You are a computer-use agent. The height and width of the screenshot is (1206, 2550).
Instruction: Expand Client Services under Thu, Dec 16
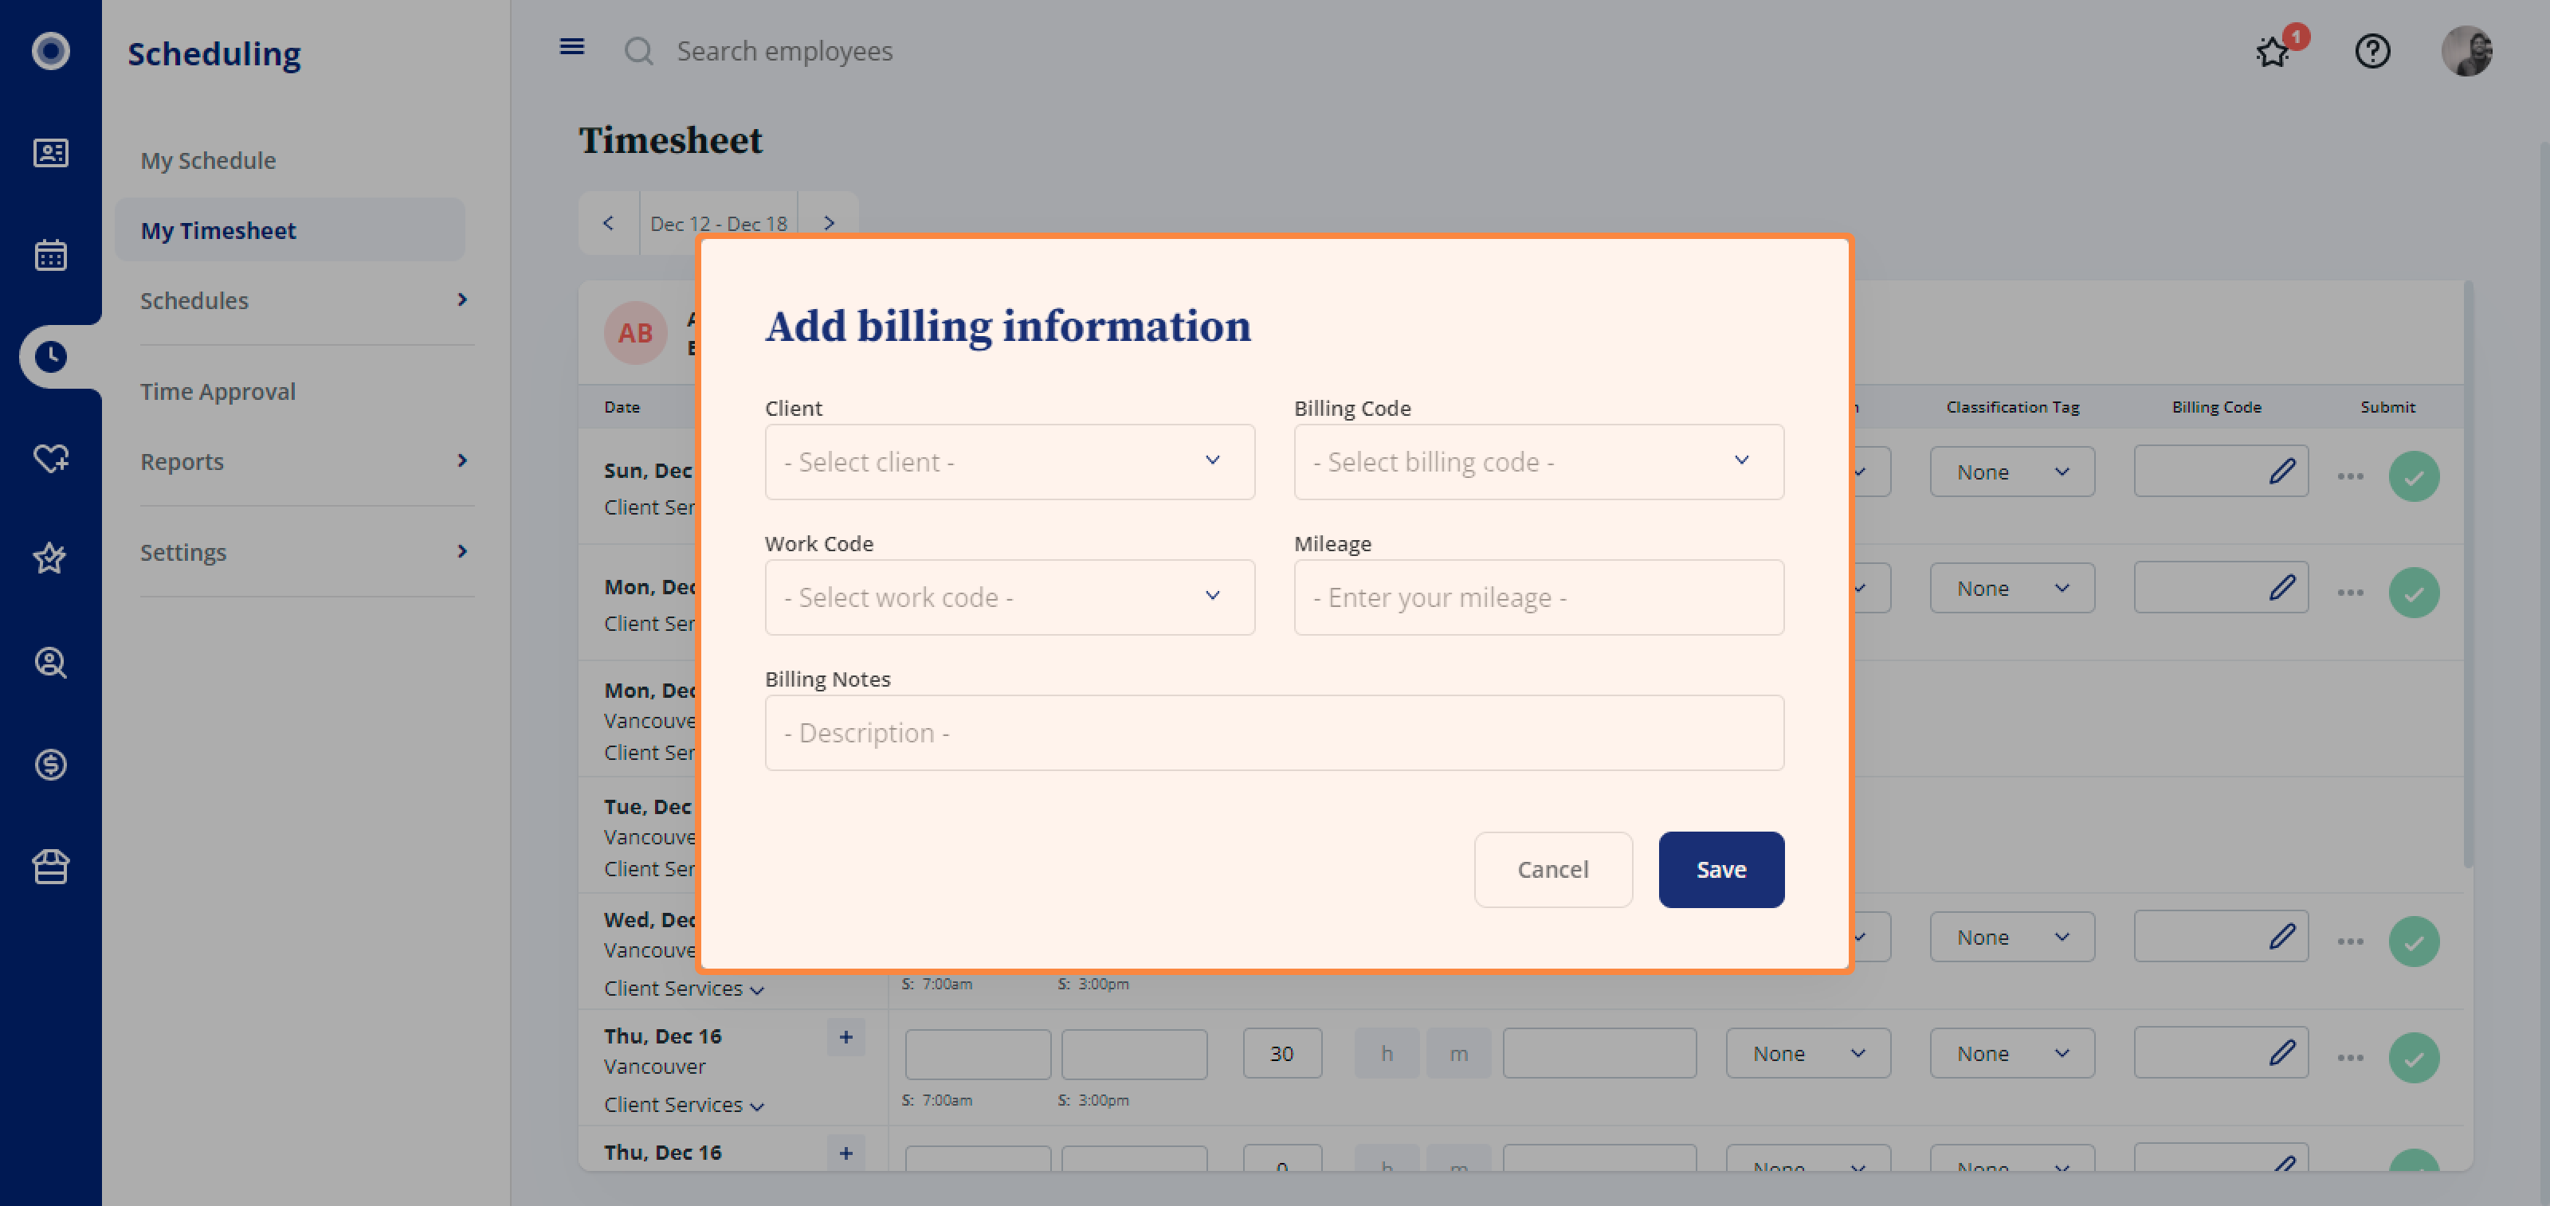pyautogui.click(x=684, y=1104)
